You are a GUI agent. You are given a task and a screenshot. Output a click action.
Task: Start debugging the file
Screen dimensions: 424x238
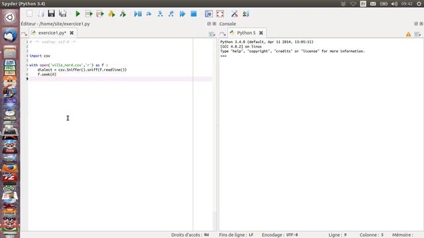[x=138, y=14]
